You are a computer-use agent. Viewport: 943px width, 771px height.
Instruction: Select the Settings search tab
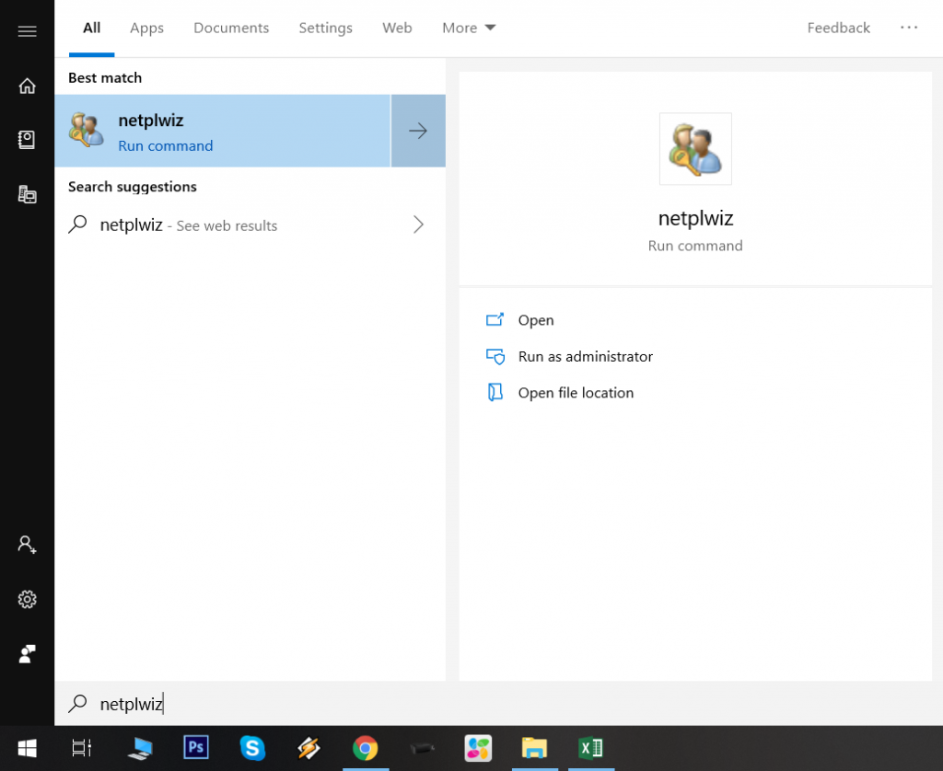click(x=325, y=28)
